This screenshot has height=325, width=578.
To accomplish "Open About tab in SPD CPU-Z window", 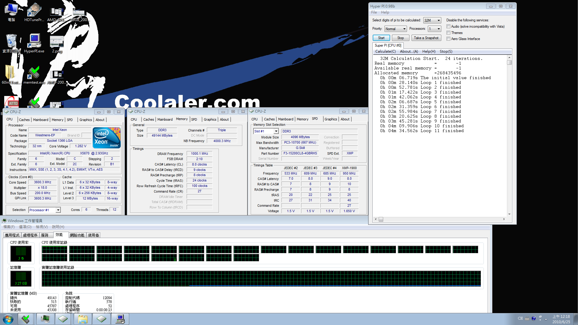I will tap(345, 119).
